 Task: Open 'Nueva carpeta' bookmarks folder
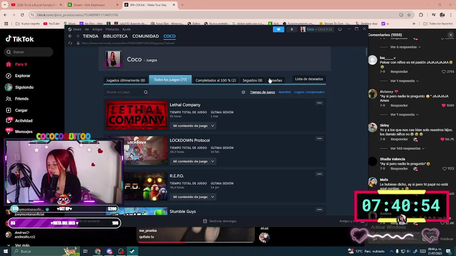[28, 24]
